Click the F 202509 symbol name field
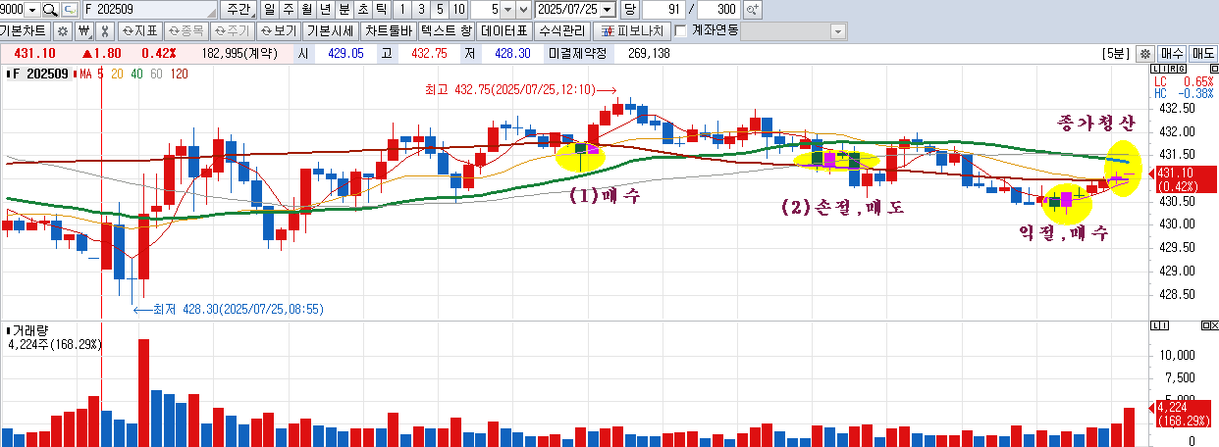The height and width of the screenshot is (447, 1219). click(148, 10)
